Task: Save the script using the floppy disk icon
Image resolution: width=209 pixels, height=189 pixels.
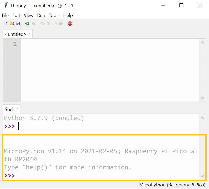Action: [x=18, y=24]
